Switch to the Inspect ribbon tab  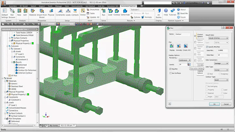pyautogui.click(x=42, y=6)
